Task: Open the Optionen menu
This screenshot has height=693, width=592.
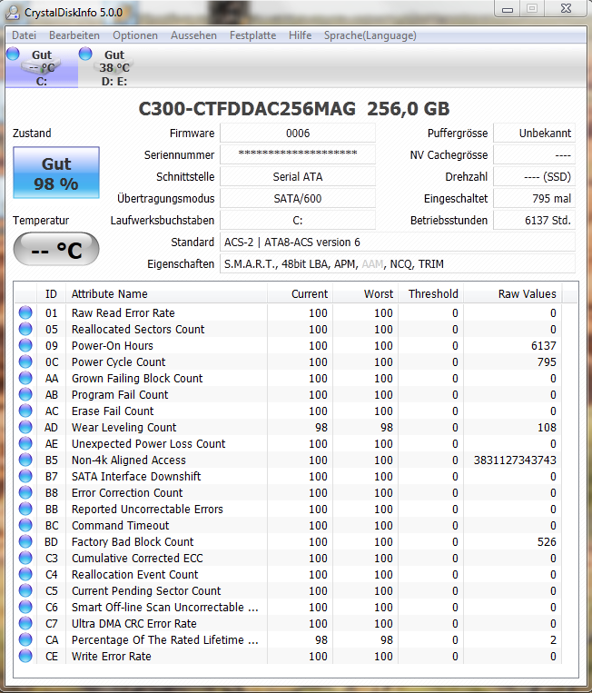Action: pyautogui.click(x=134, y=35)
